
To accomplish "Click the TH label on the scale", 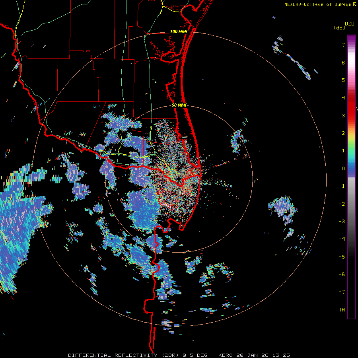I will [342, 310].
